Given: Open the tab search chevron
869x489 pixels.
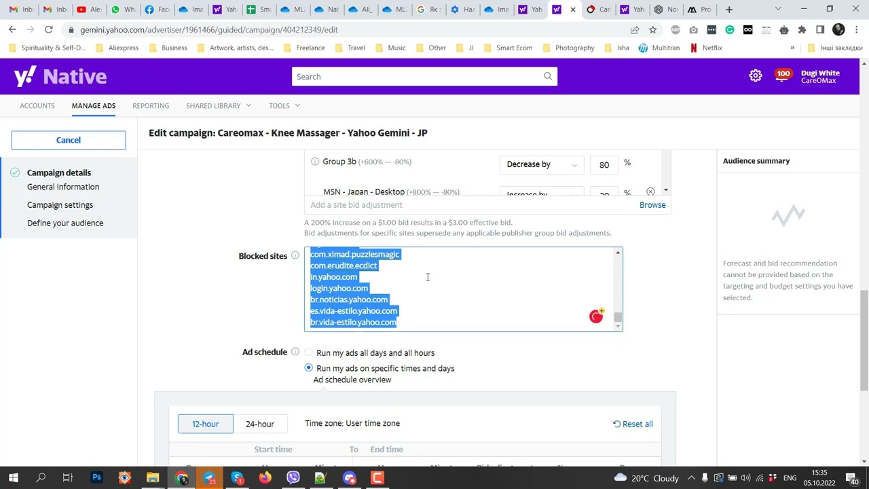Looking at the screenshot, I should 778,10.
